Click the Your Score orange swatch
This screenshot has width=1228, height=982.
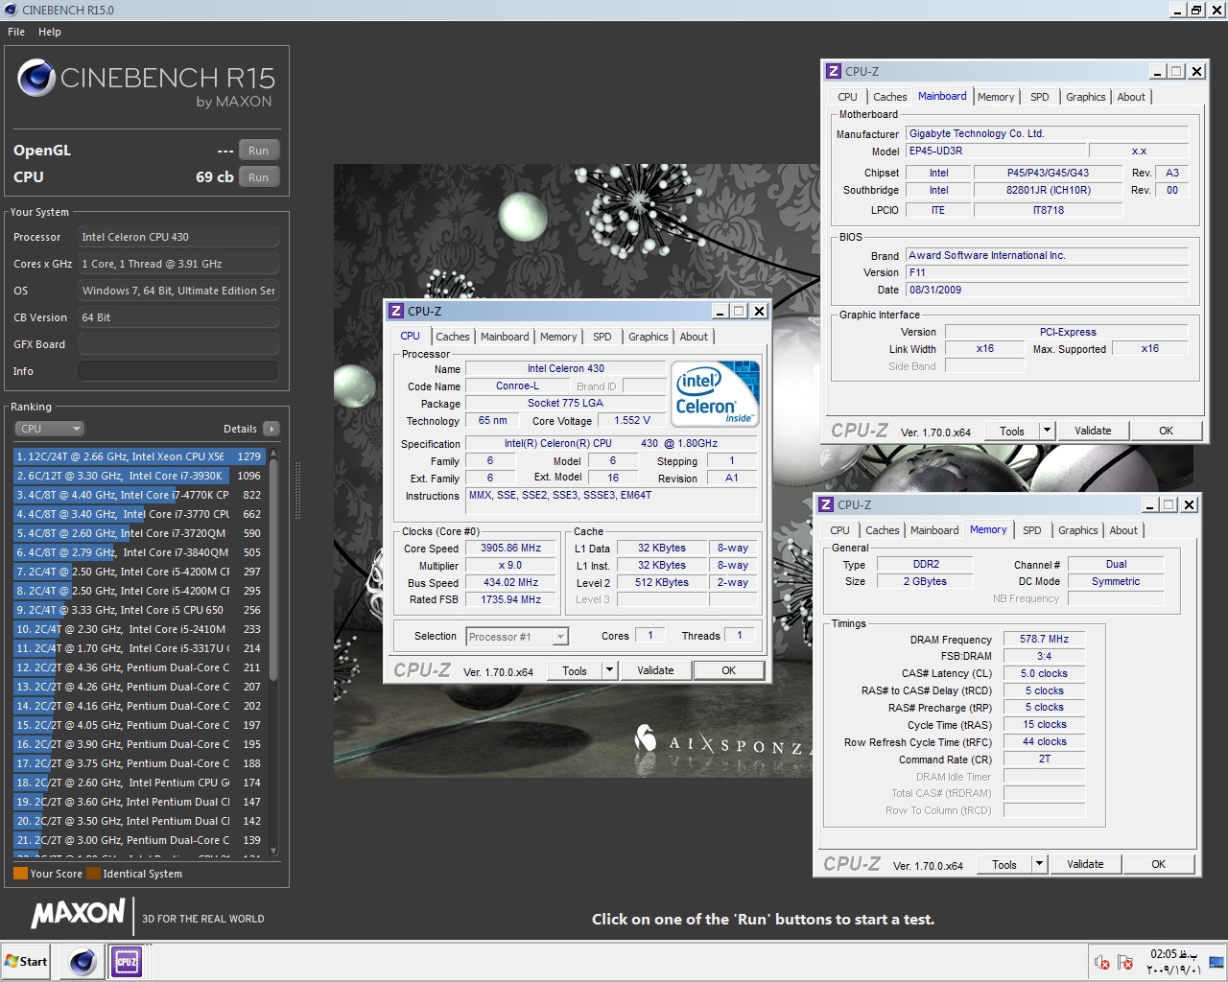coord(20,874)
